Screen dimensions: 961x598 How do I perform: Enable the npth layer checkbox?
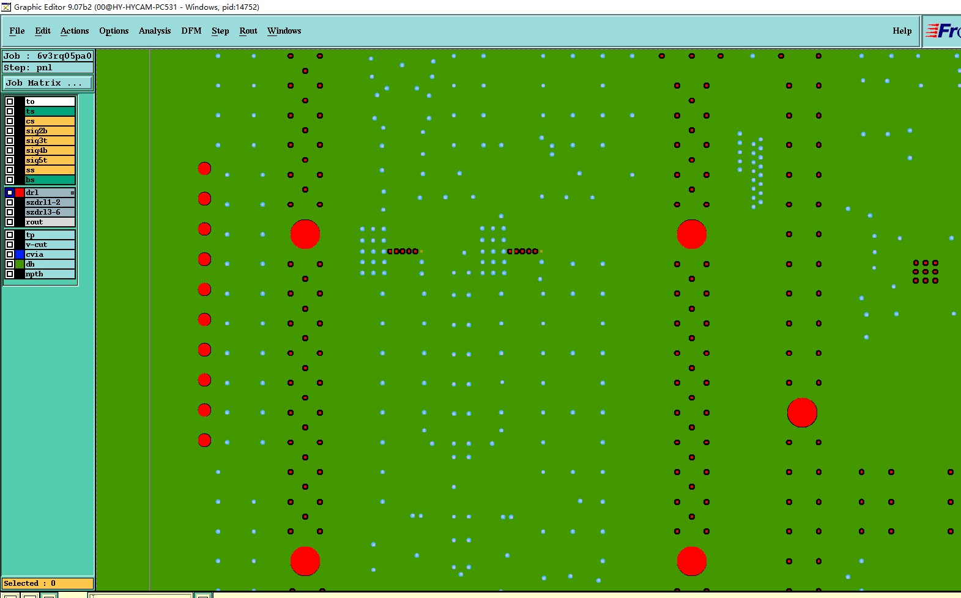10,274
